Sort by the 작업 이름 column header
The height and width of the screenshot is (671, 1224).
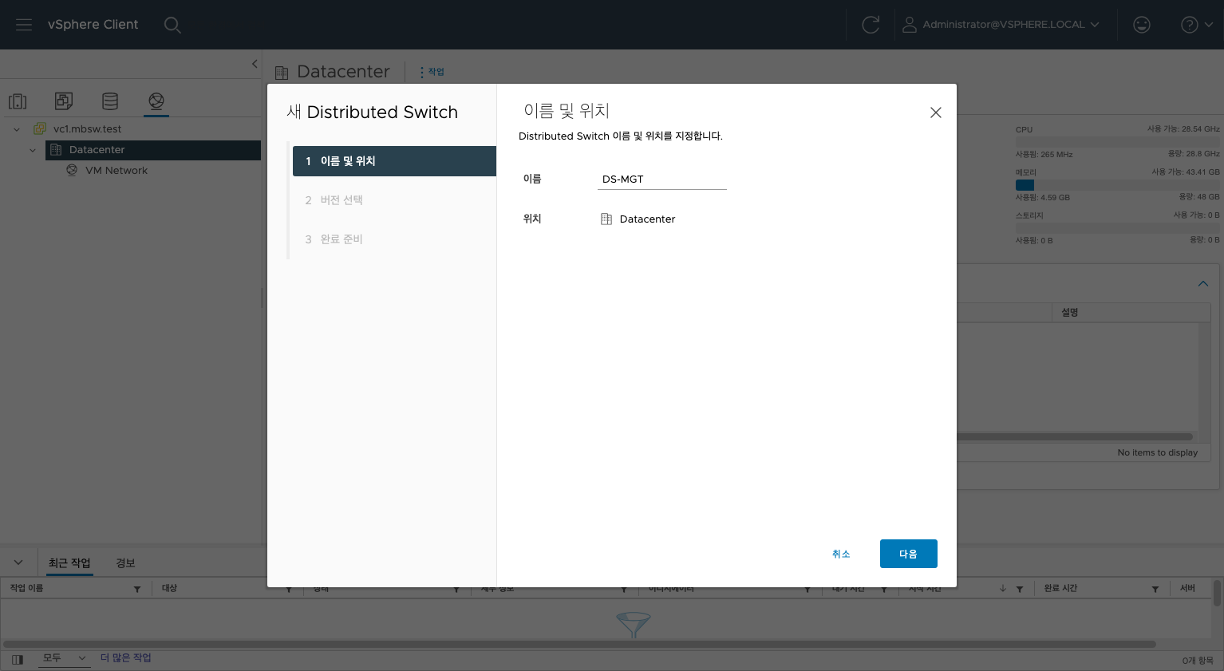pos(26,588)
